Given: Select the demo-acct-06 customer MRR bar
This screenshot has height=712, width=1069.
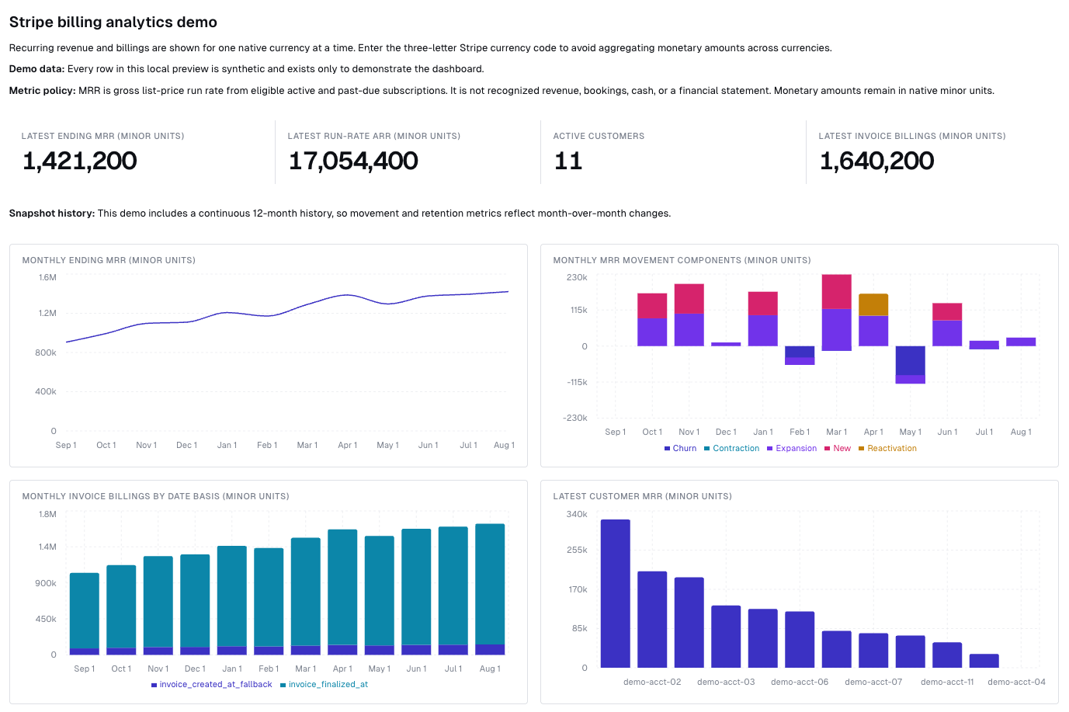Looking at the screenshot, I should pos(800,640).
